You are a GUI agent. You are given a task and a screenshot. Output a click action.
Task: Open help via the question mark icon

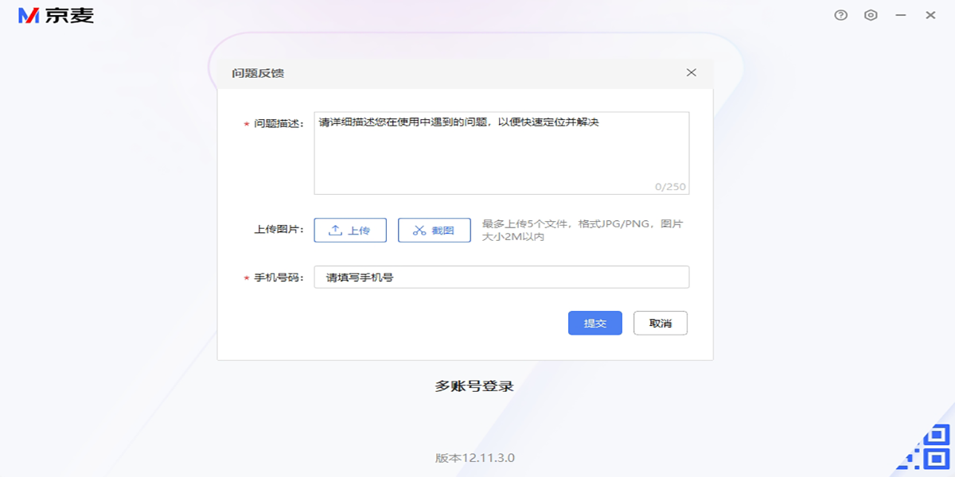841,14
